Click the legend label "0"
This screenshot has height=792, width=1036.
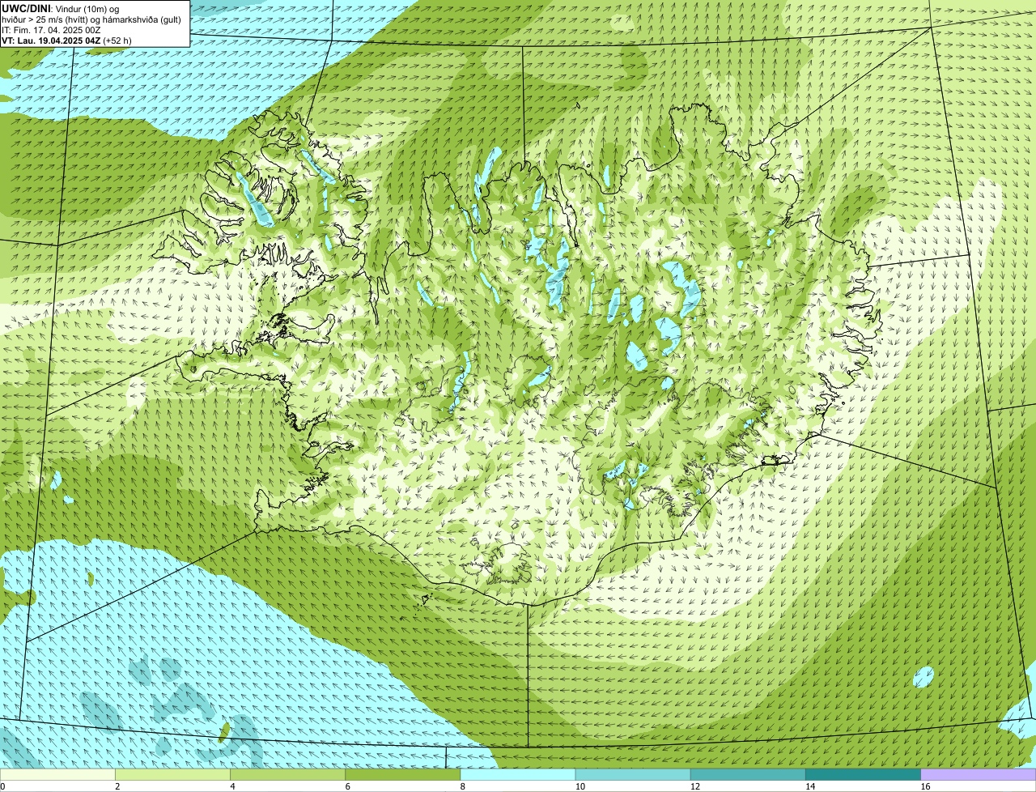[2, 786]
